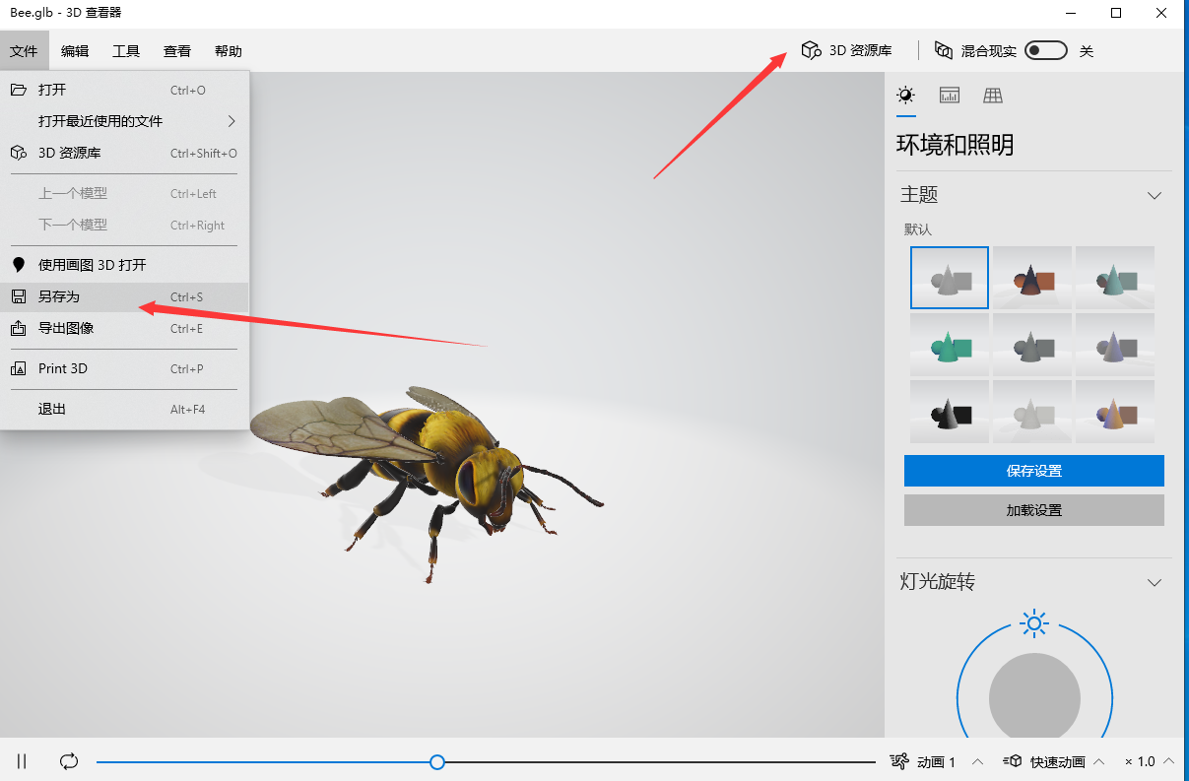Image resolution: width=1189 pixels, height=781 pixels.
Task: Choose 退出 in the file menu
Action: tap(124, 409)
